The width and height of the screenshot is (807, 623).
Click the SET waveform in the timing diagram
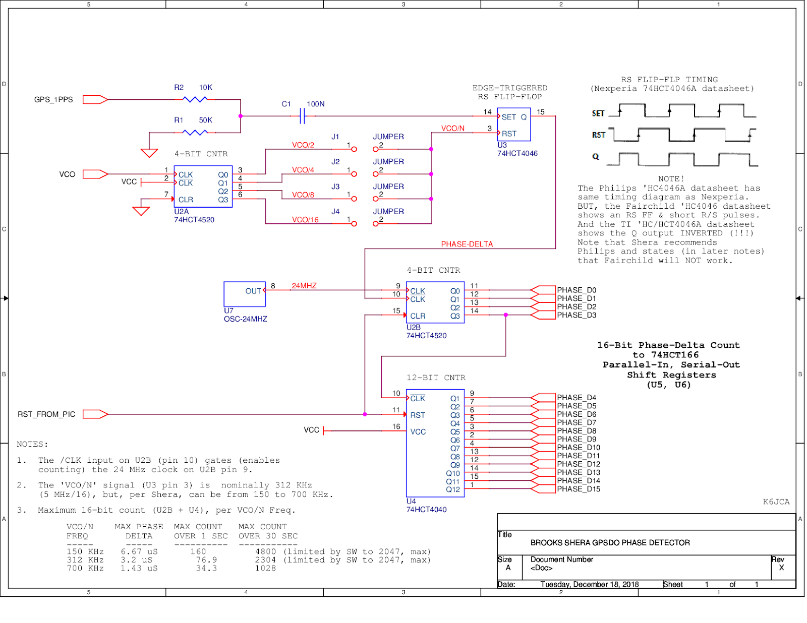[x=683, y=111]
